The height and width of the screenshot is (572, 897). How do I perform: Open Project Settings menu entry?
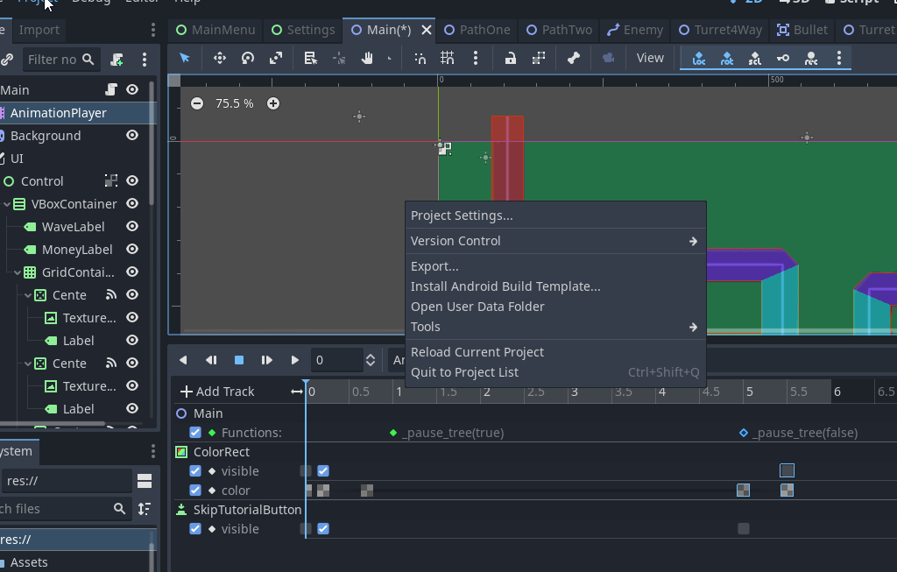pos(554,215)
